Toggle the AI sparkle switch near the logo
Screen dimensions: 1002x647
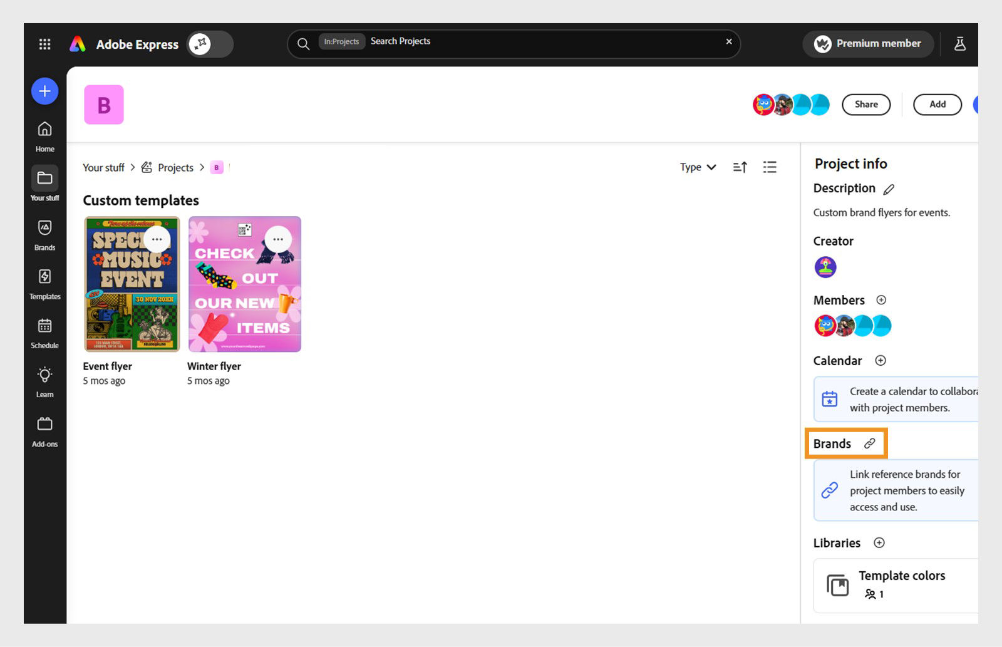pos(199,43)
